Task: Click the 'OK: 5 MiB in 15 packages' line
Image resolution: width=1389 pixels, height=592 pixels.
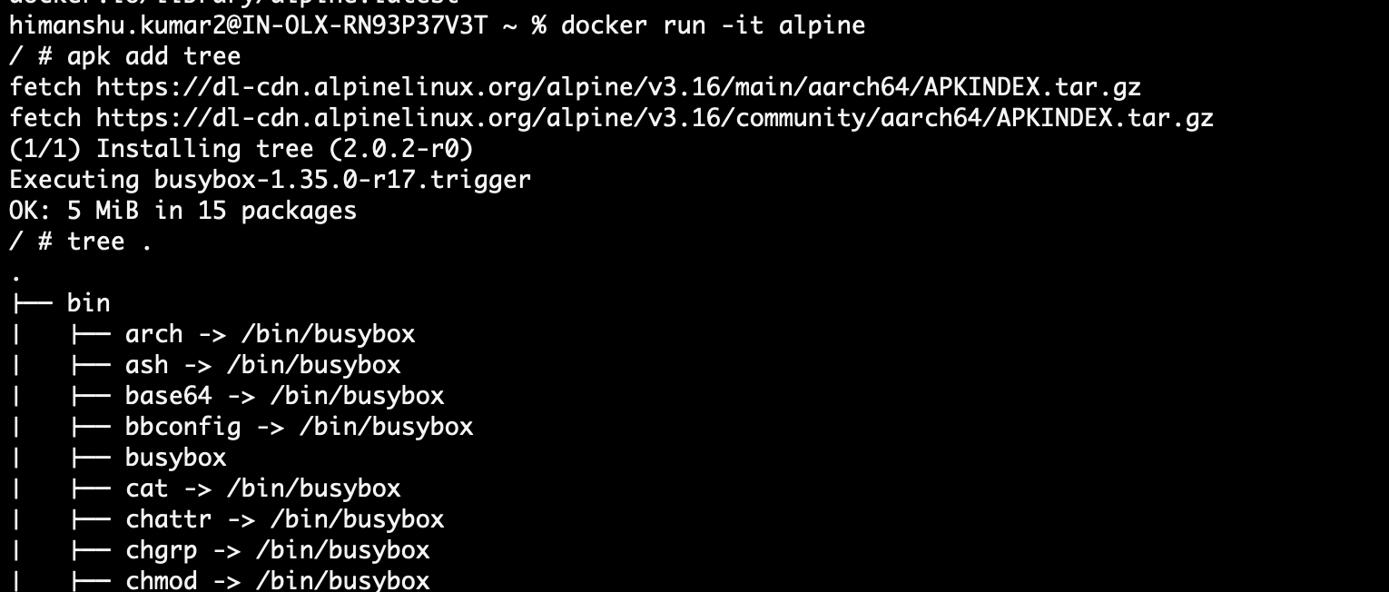Action: 182,211
